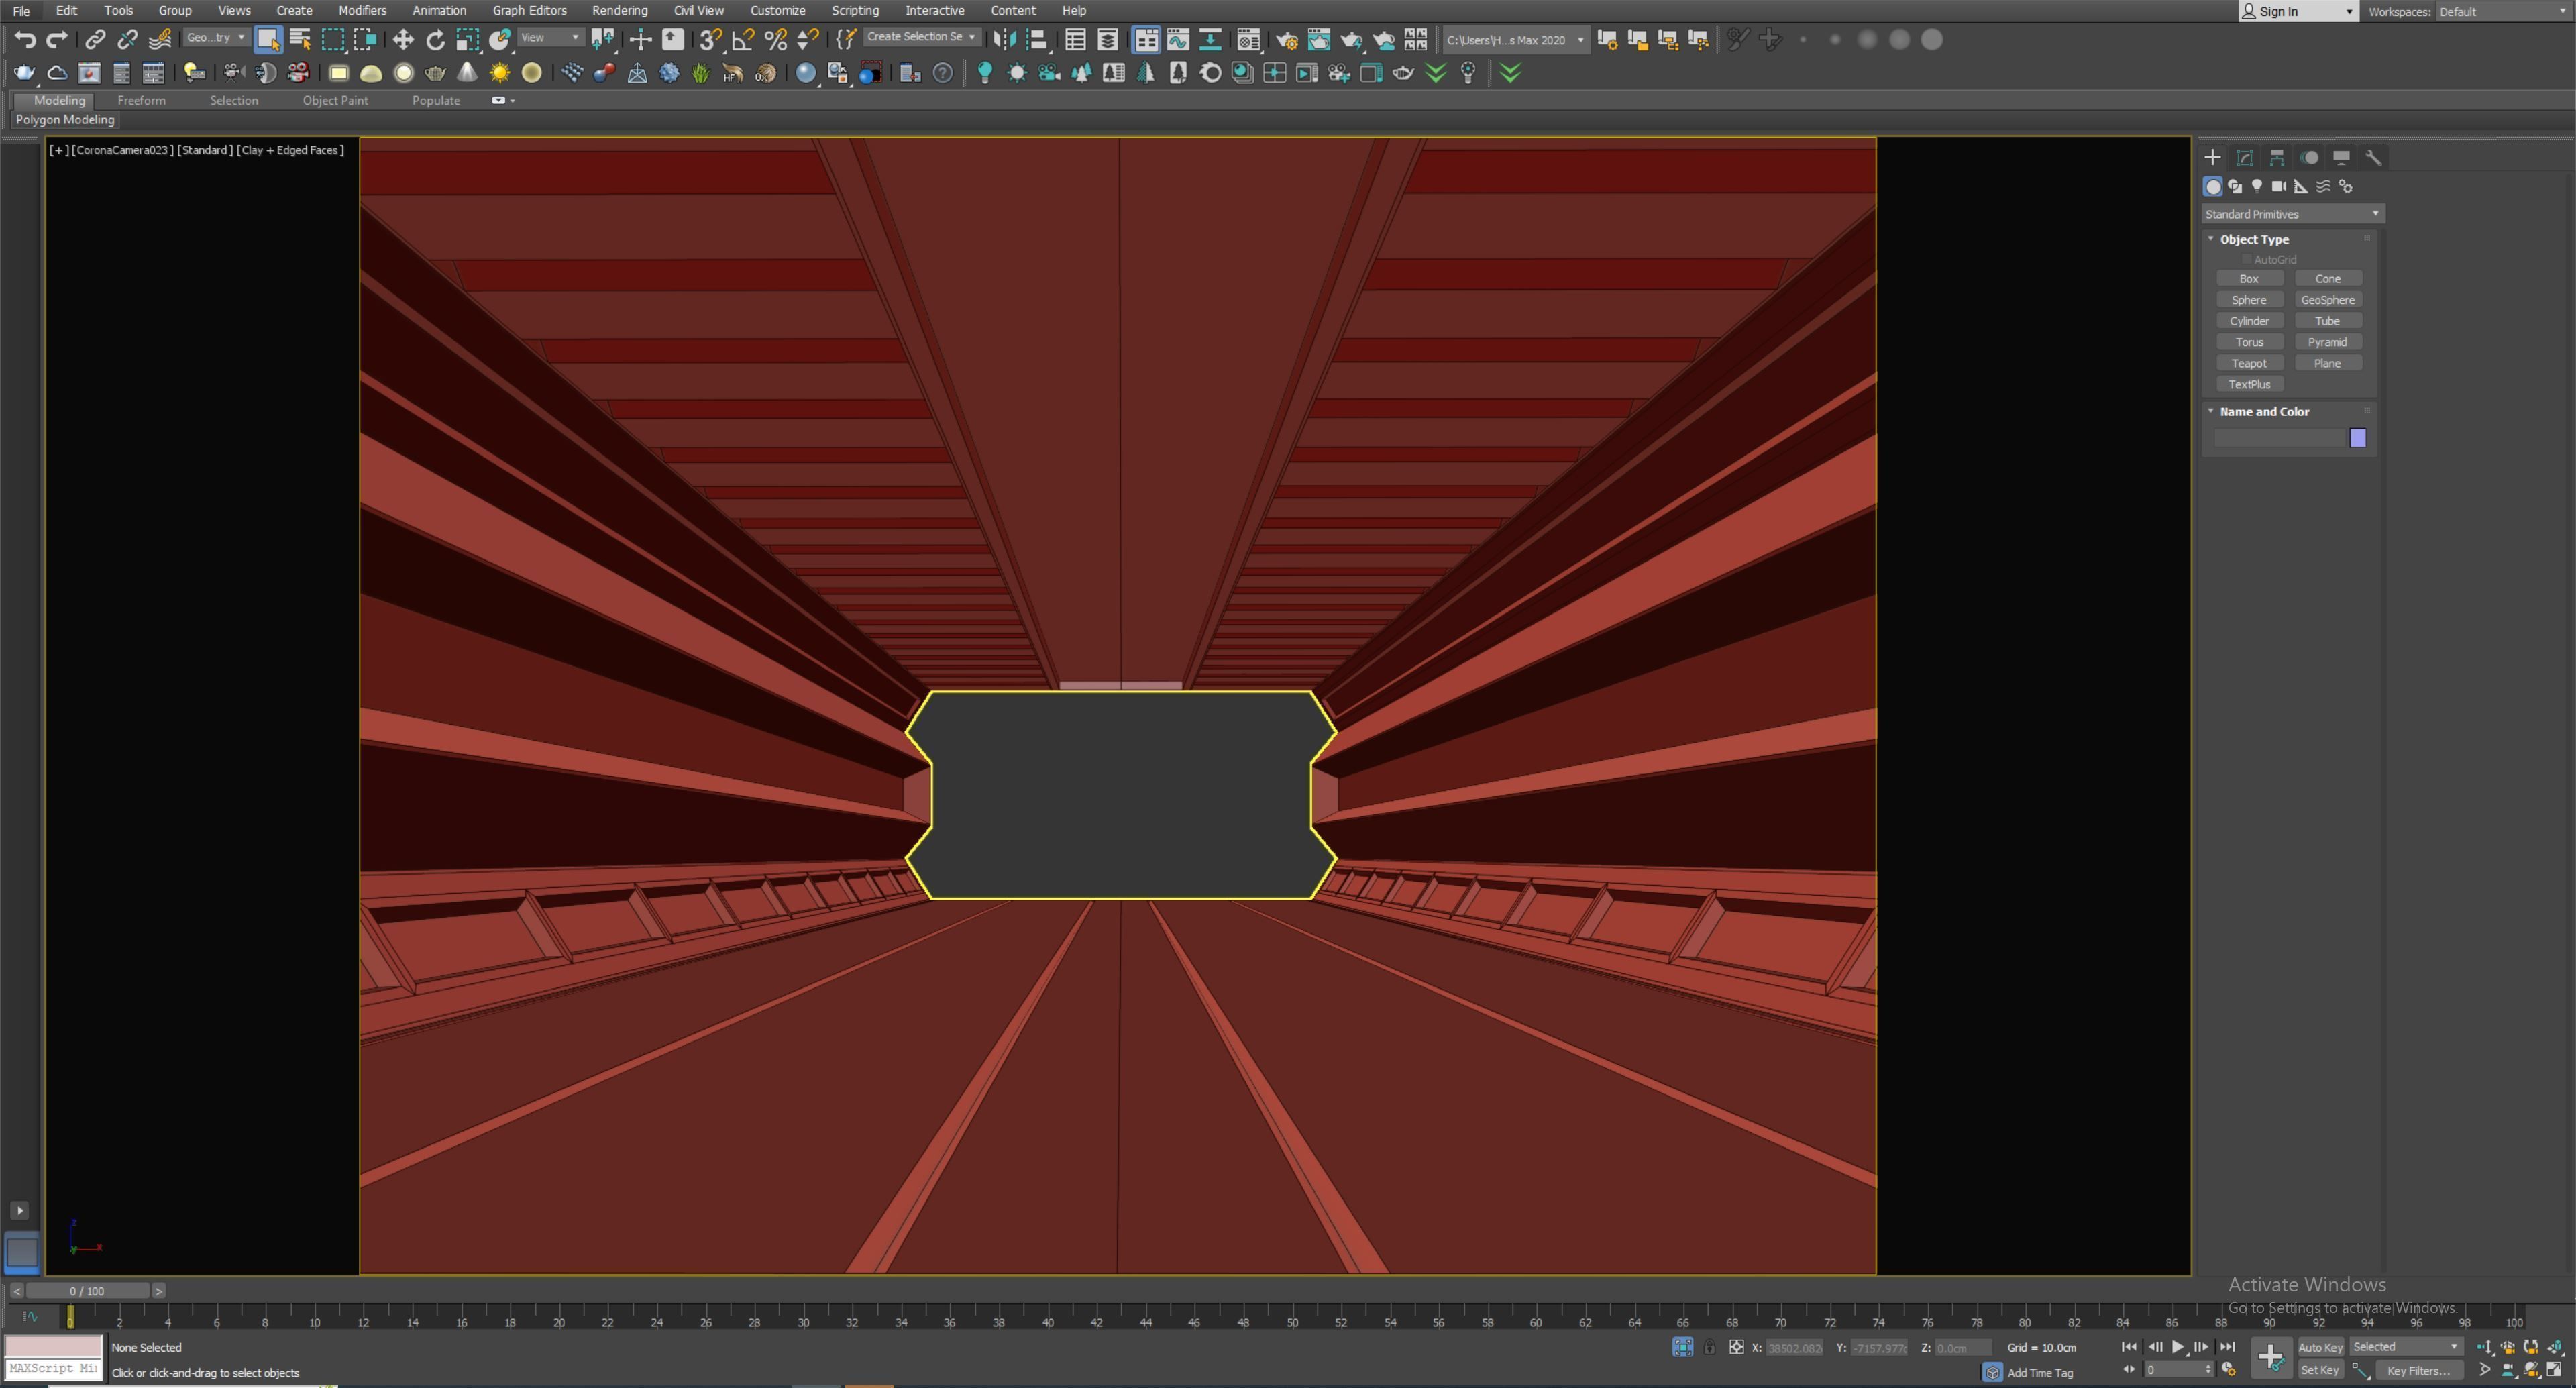Click the help question mark icon

click(x=942, y=73)
